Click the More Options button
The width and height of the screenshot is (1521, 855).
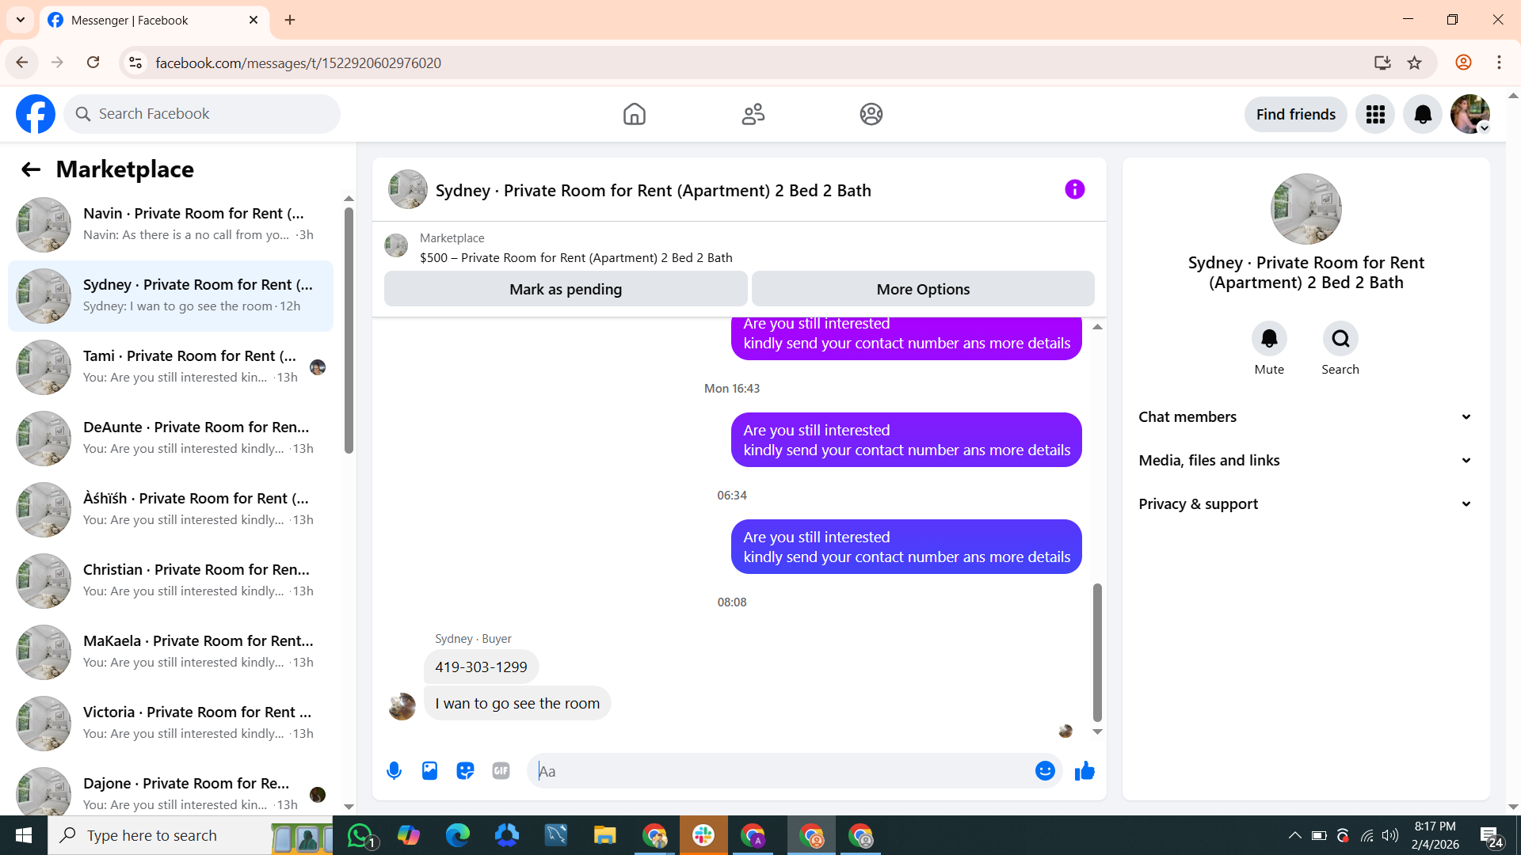923,289
